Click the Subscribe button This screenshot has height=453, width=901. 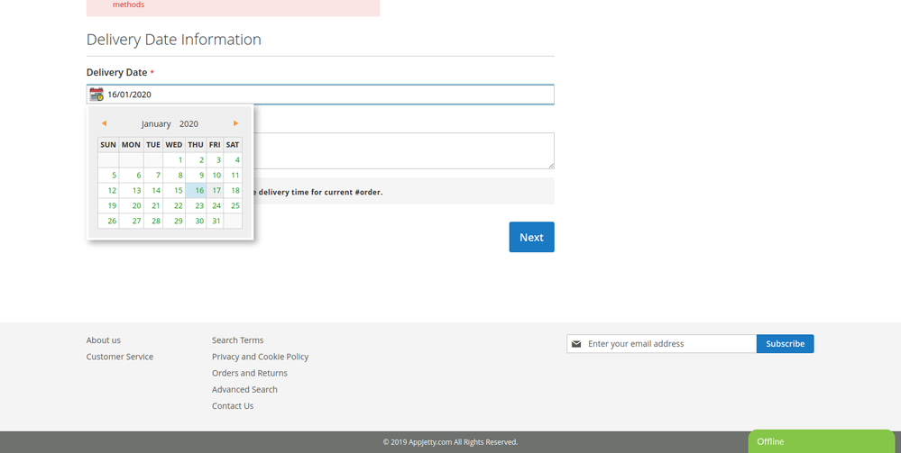pyautogui.click(x=785, y=344)
